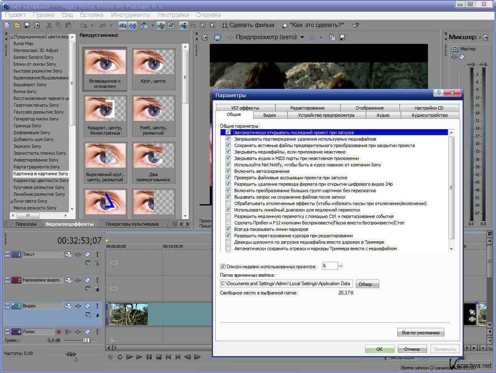Open the Предпросмотр (авто) quality dropdown

(x=302, y=37)
